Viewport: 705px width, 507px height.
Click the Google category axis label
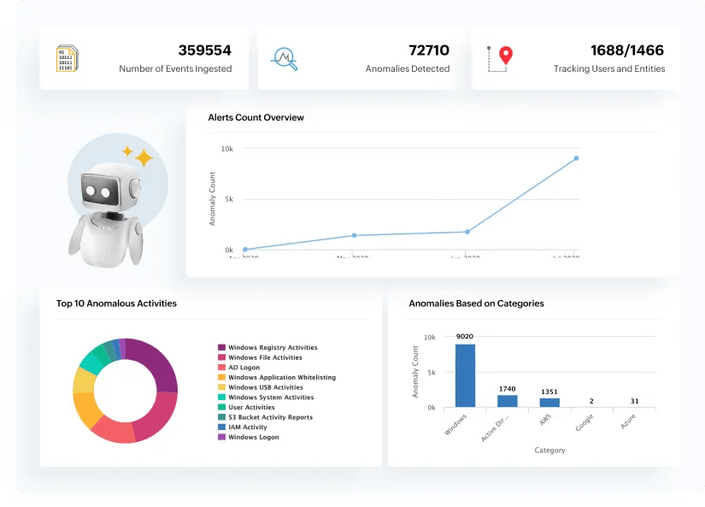tap(585, 422)
